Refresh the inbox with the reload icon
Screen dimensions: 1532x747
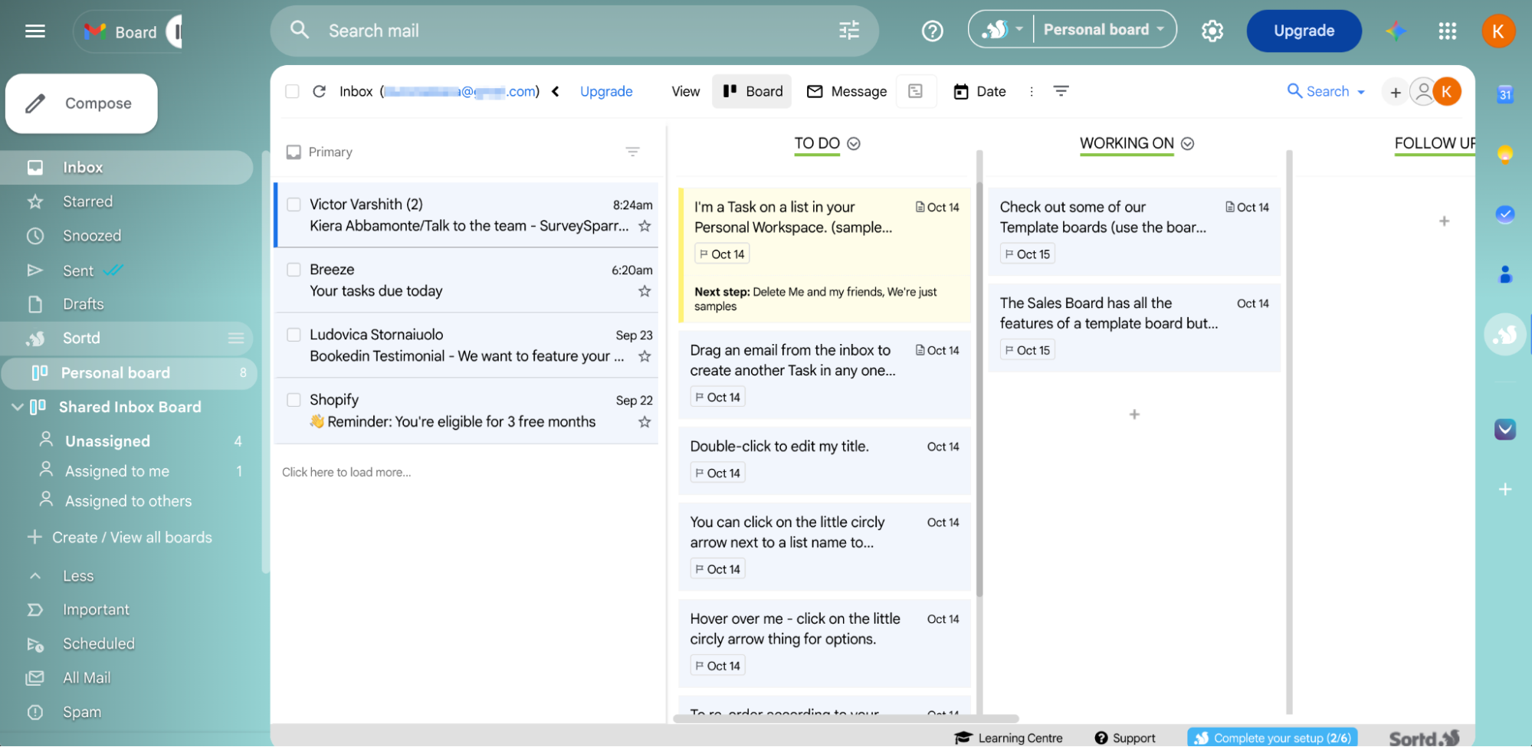(x=320, y=91)
